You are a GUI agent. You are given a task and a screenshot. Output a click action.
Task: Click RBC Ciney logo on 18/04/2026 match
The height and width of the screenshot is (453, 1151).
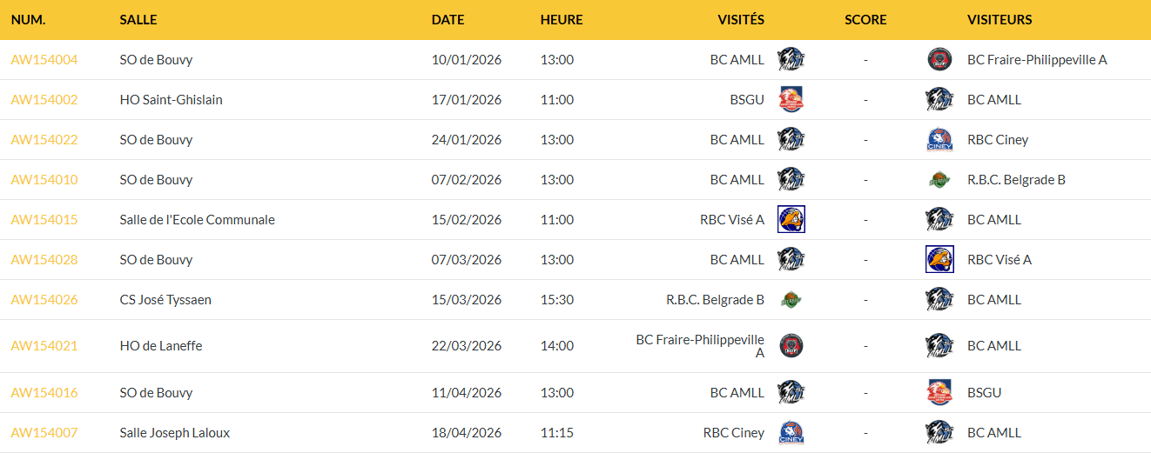(x=791, y=433)
